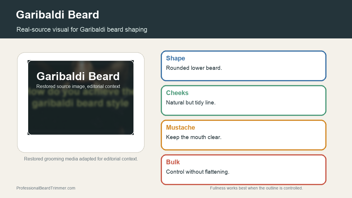Click the 'Shape' card heading
352x198 pixels.
click(x=175, y=58)
